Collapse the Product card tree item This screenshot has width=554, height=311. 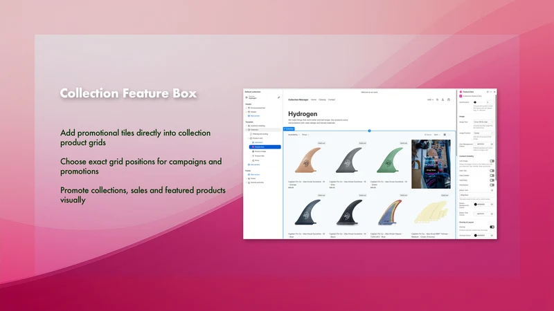(x=249, y=138)
